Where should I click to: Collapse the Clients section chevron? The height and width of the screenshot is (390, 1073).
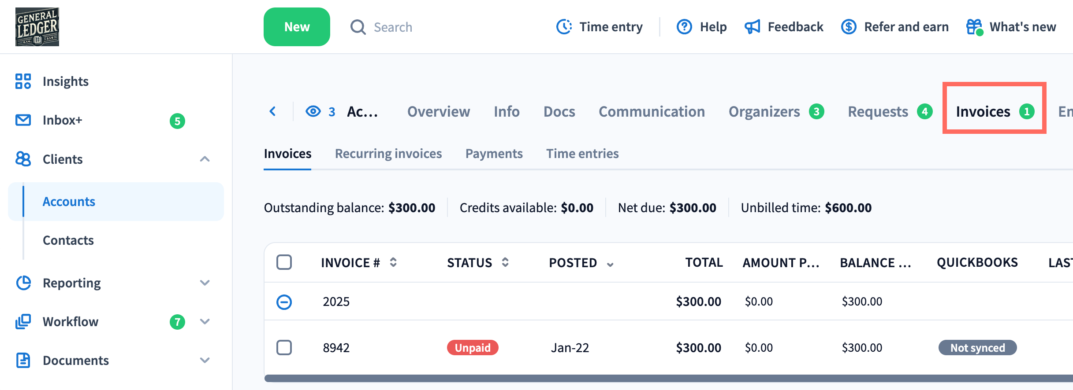(x=205, y=159)
